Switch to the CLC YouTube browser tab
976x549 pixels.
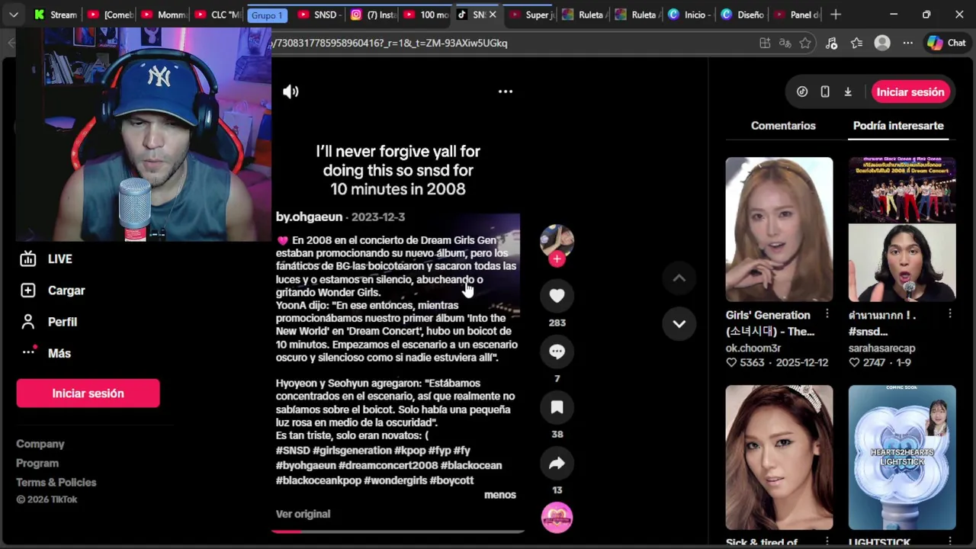click(217, 14)
